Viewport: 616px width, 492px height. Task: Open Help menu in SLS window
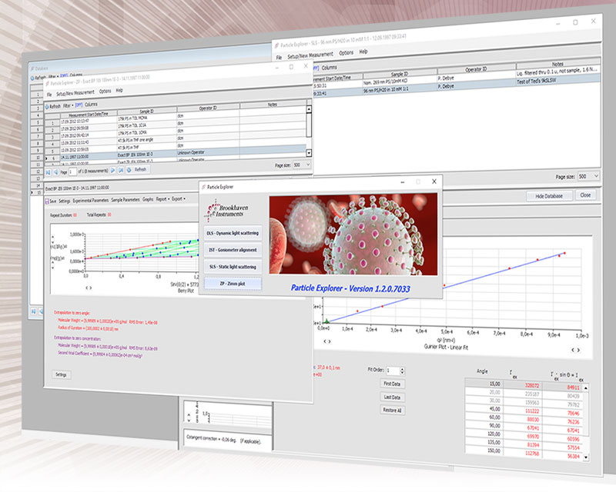363,52
